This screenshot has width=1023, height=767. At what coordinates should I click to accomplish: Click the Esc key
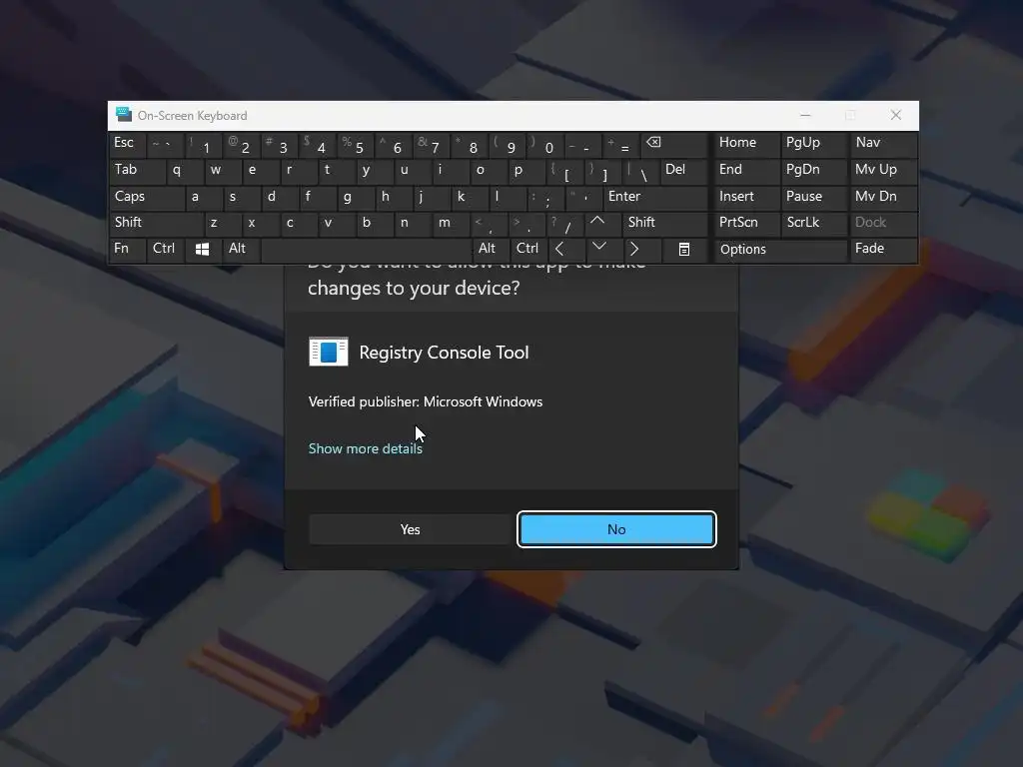pos(127,145)
